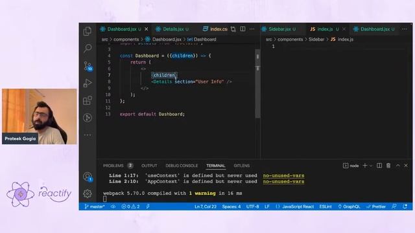
Task: Click the master branch in status bar
Action: (x=95, y=206)
